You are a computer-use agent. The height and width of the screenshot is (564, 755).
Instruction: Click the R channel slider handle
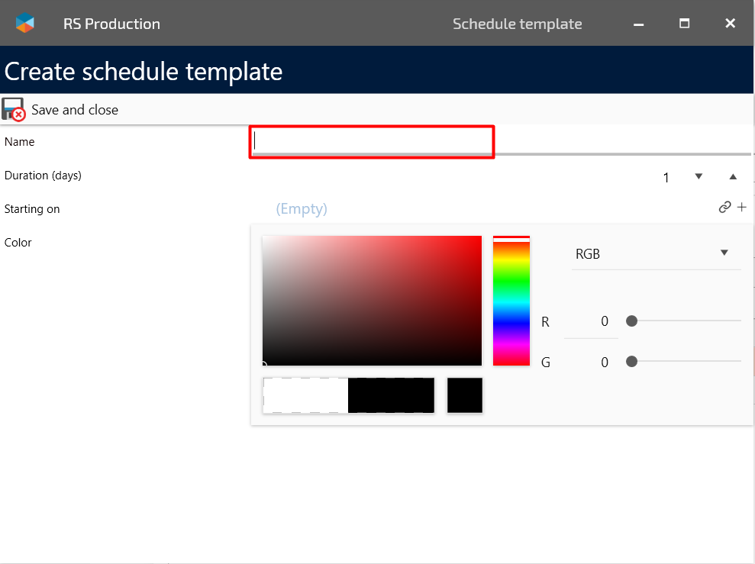point(631,321)
